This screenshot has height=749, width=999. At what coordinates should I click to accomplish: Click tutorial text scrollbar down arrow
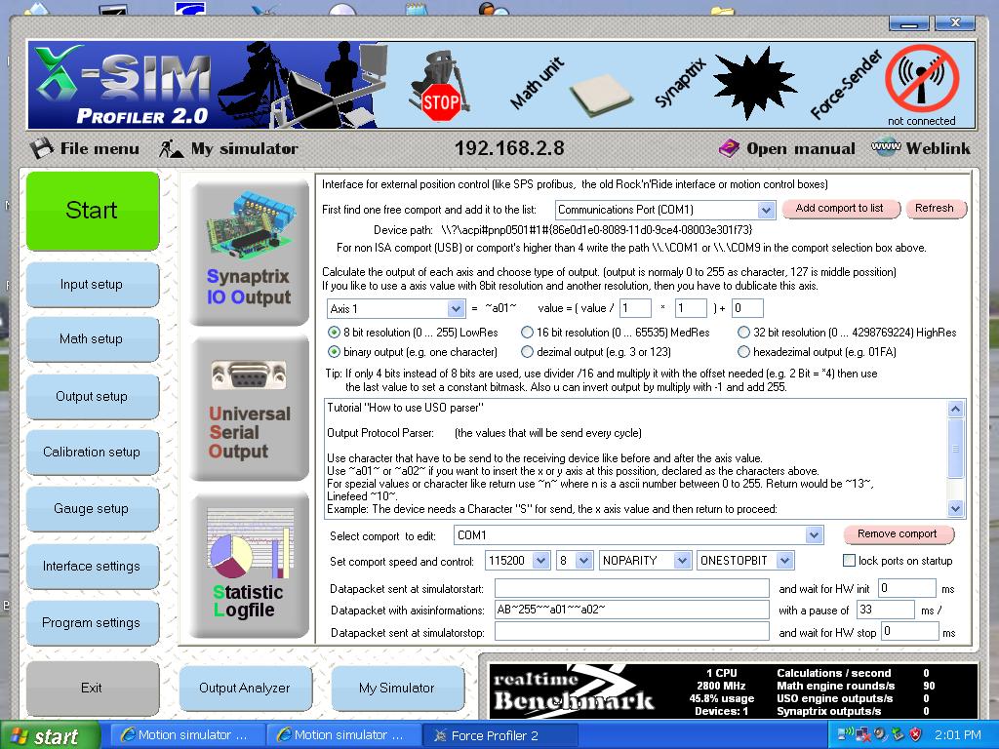point(955,507)
